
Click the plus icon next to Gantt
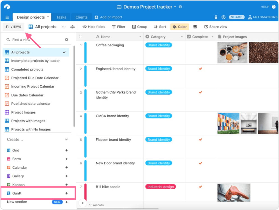click(66, 193)
